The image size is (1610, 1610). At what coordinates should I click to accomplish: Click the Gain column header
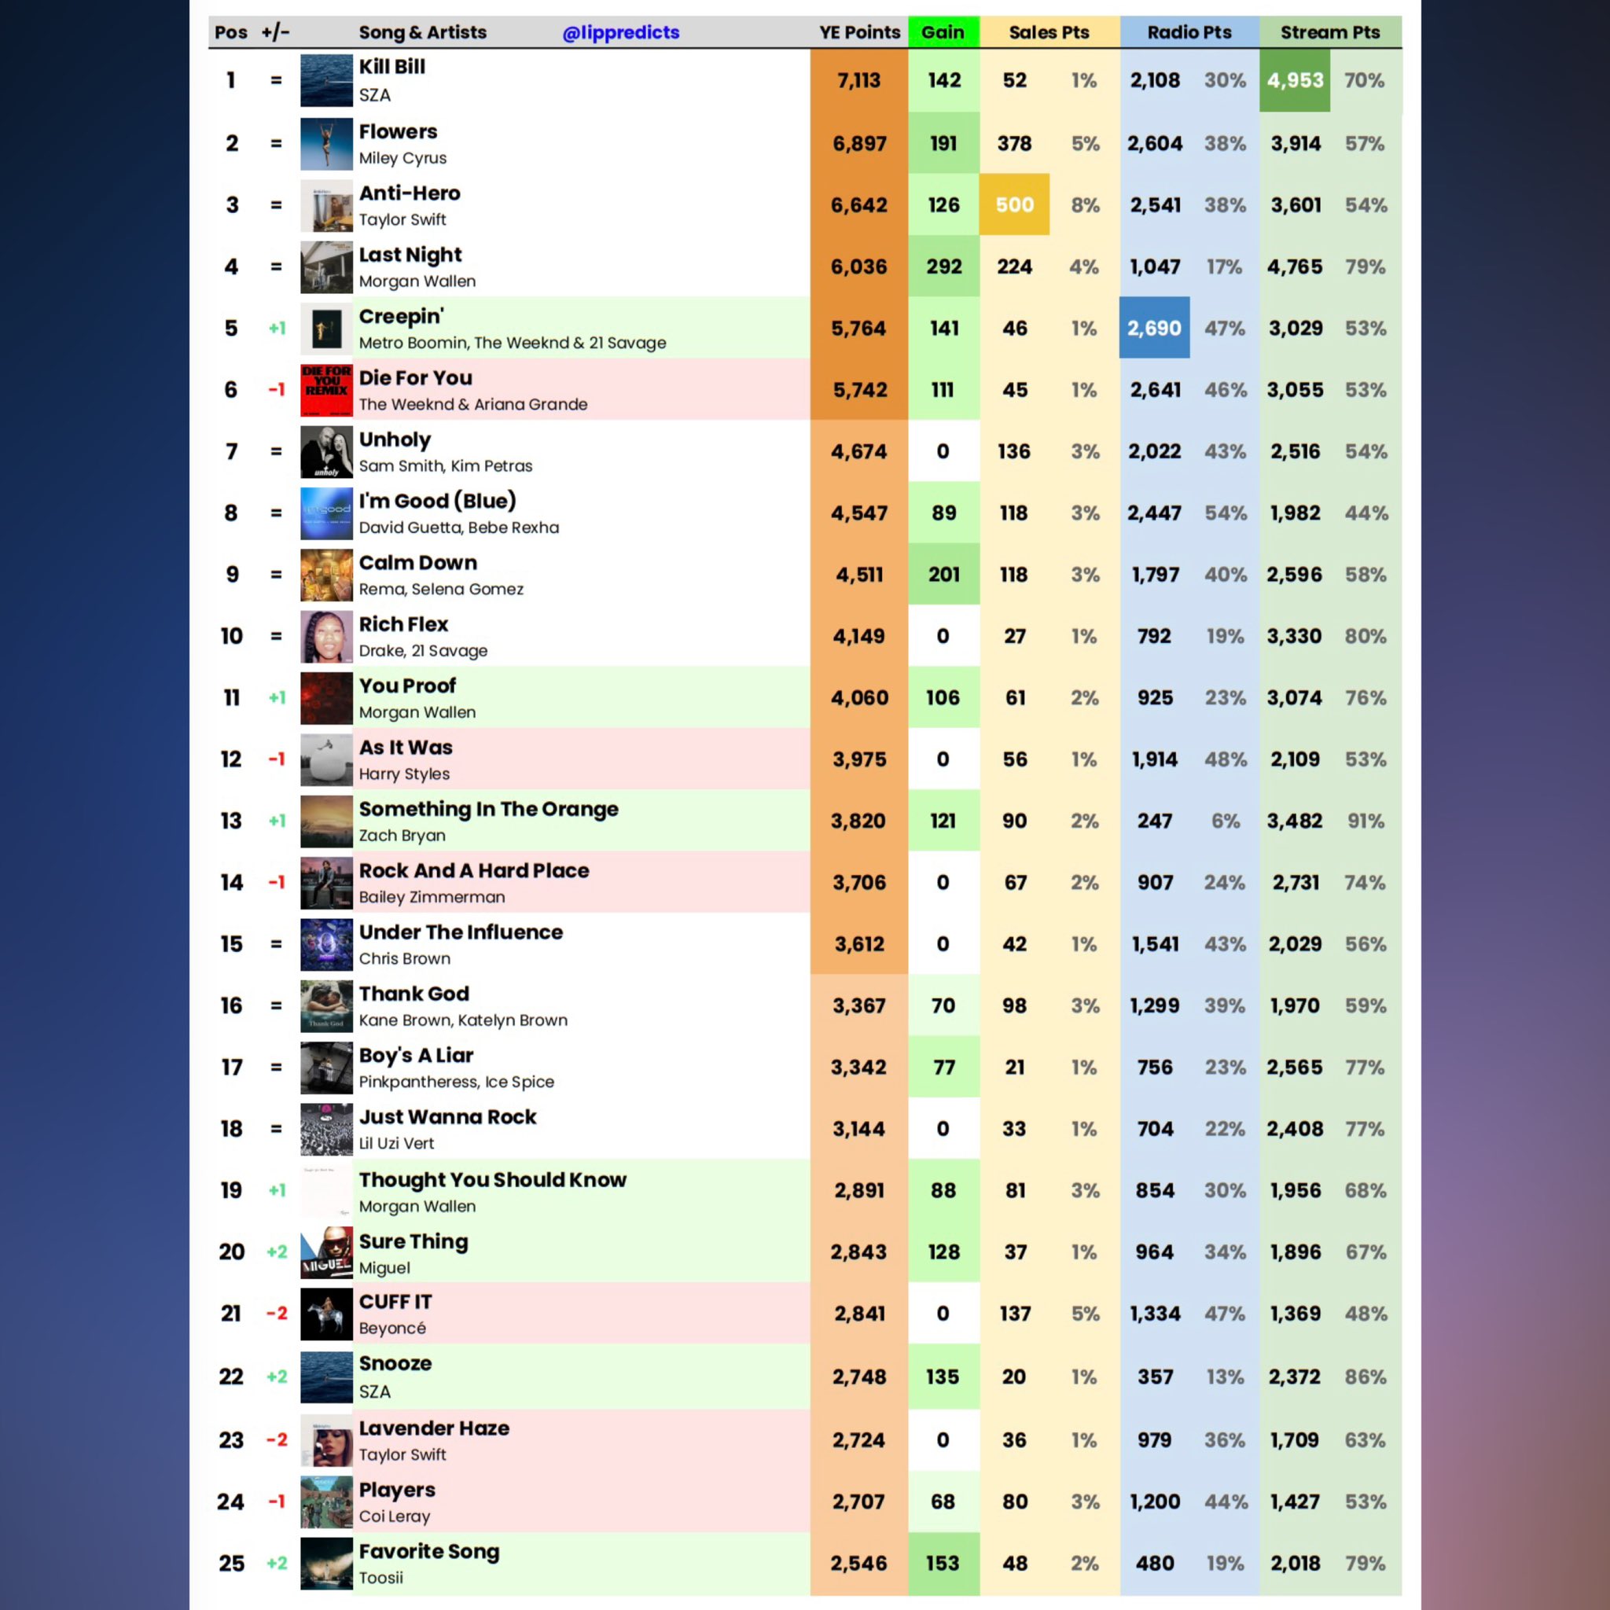[x=943, y=32]
